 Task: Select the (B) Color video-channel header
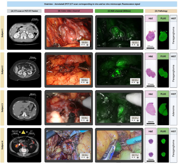pos(69,11)
